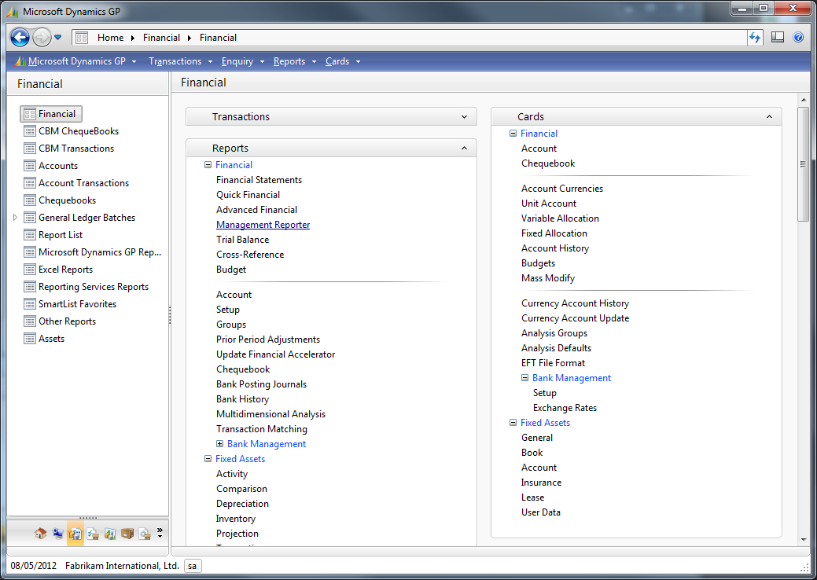Click Home in the address breadcrumb
817x580 pixels.
(110, 38)
